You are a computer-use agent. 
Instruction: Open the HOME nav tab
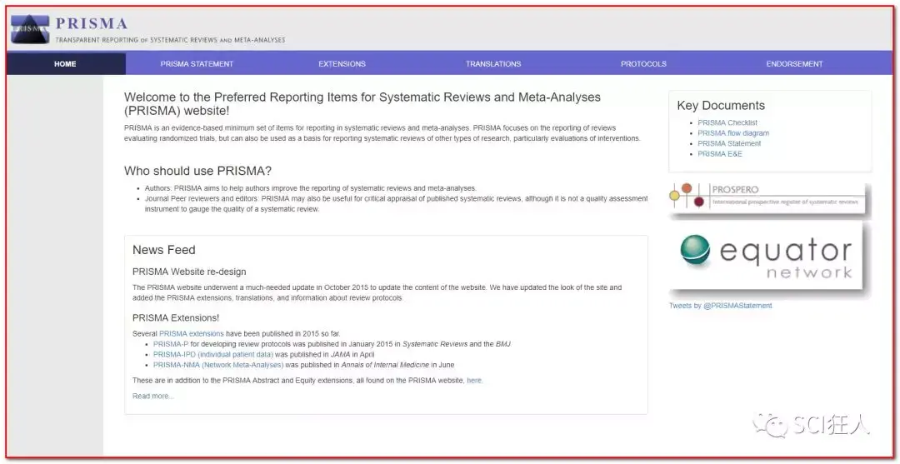point(66,63)
